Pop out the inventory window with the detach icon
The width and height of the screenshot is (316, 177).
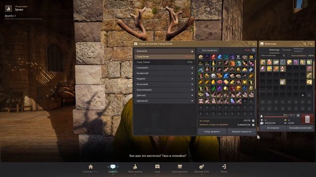305,44
